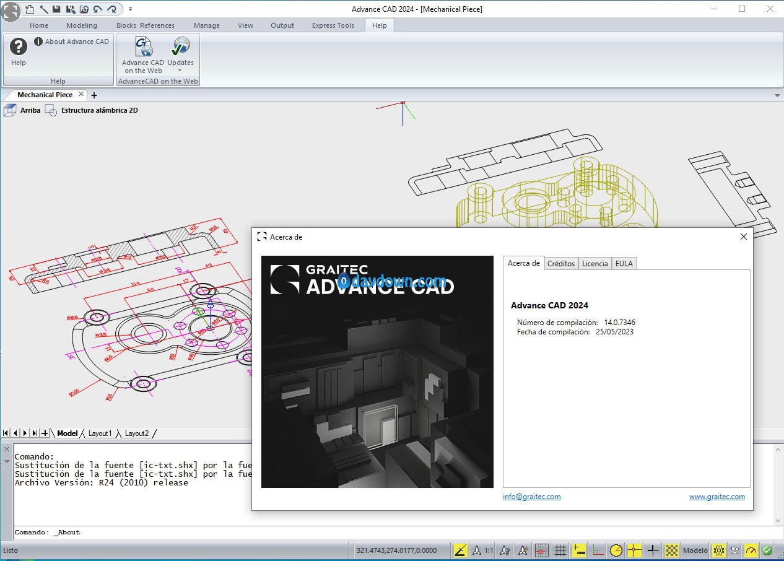This screenshot has width=784, height=561.
Task: Expand the quick access toolbar customize arrow
Action: [131, 9]
